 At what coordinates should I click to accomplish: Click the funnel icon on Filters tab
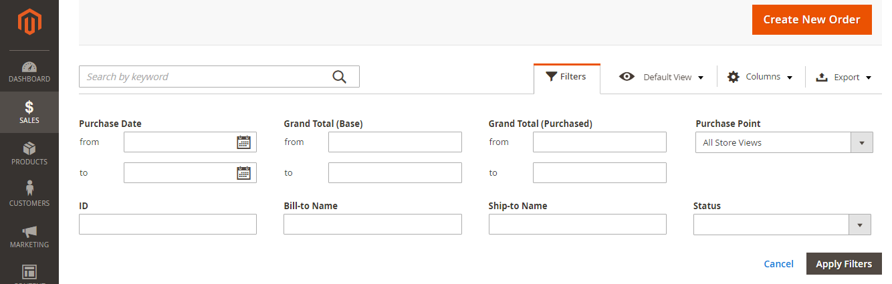(x=551, y=76)
